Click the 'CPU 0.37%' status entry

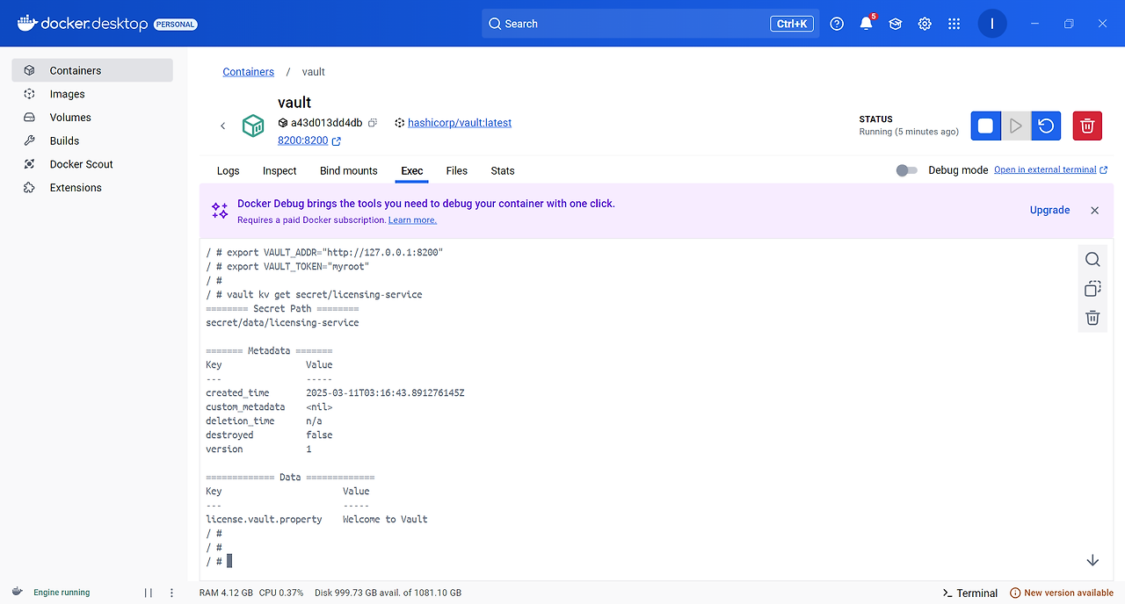(x=281, y=593)
